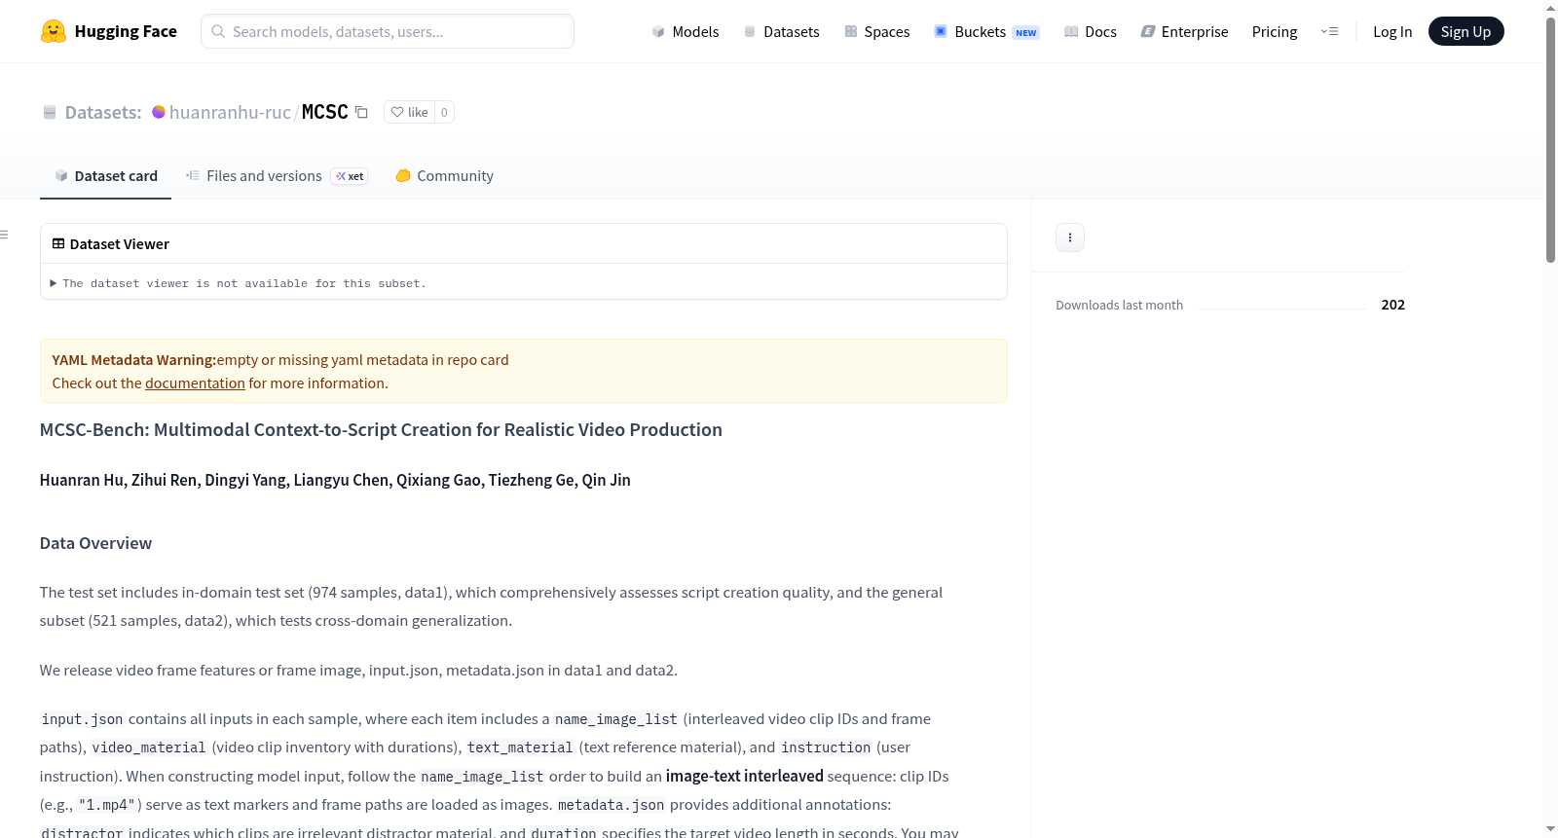The image size is (1558, 838).
Task: Open the YAML metadata documentation link
Action: tap(195, 383)
